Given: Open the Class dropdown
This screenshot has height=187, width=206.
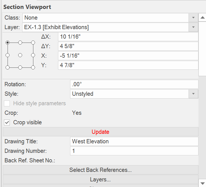Looking at the screenshot, I should (x=193, y=18).
